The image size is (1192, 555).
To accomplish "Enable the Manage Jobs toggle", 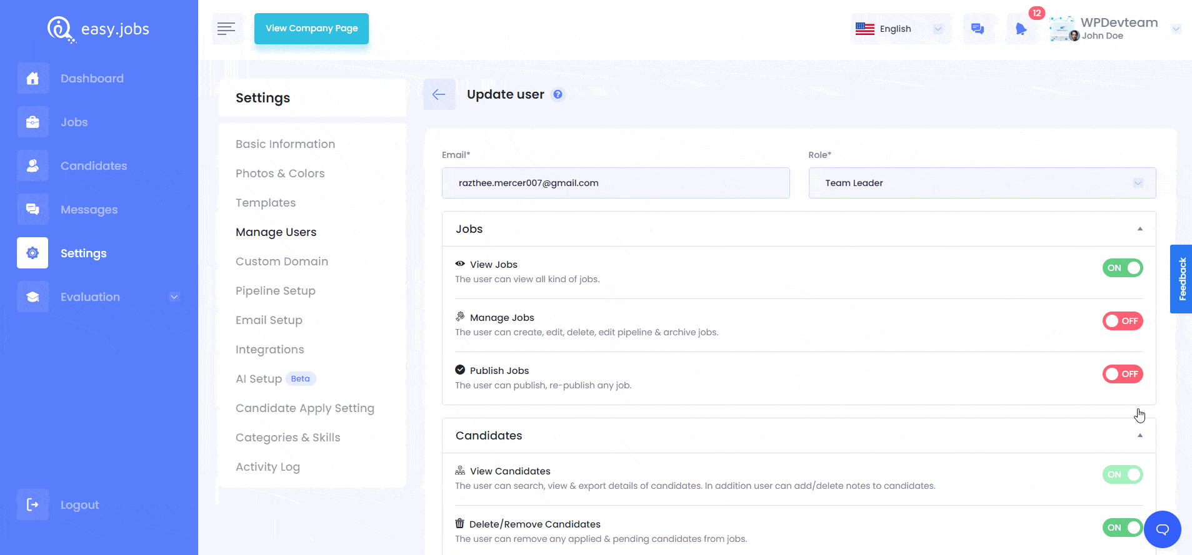I will point(1123,321).
